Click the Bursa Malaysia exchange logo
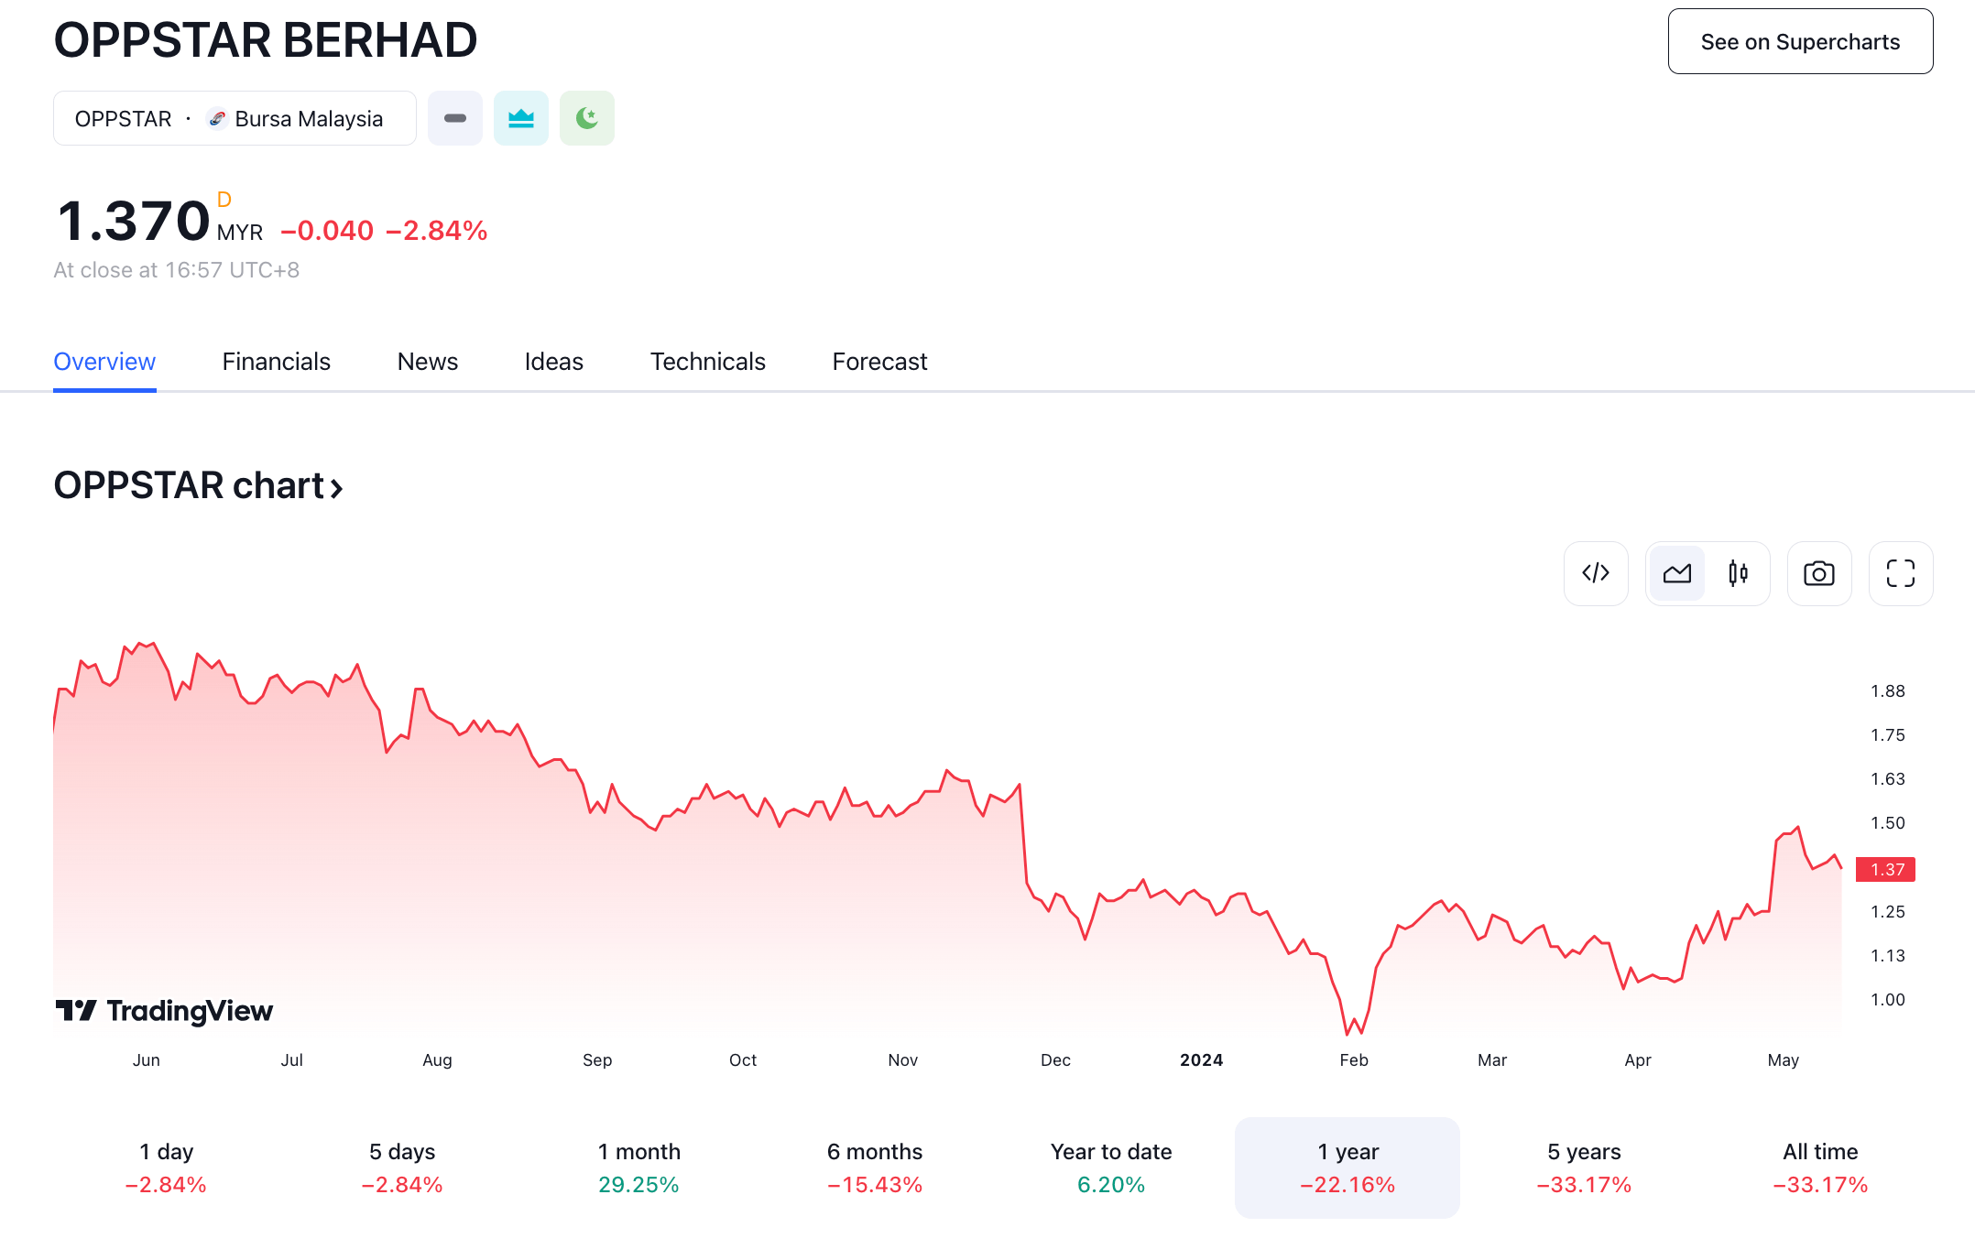Screen dimensions: 1975x1249 click(x=217, y=118)
